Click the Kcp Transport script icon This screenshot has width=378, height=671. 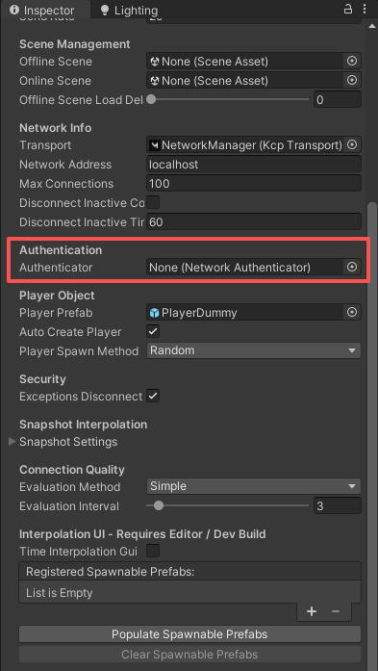coord(154,145)
